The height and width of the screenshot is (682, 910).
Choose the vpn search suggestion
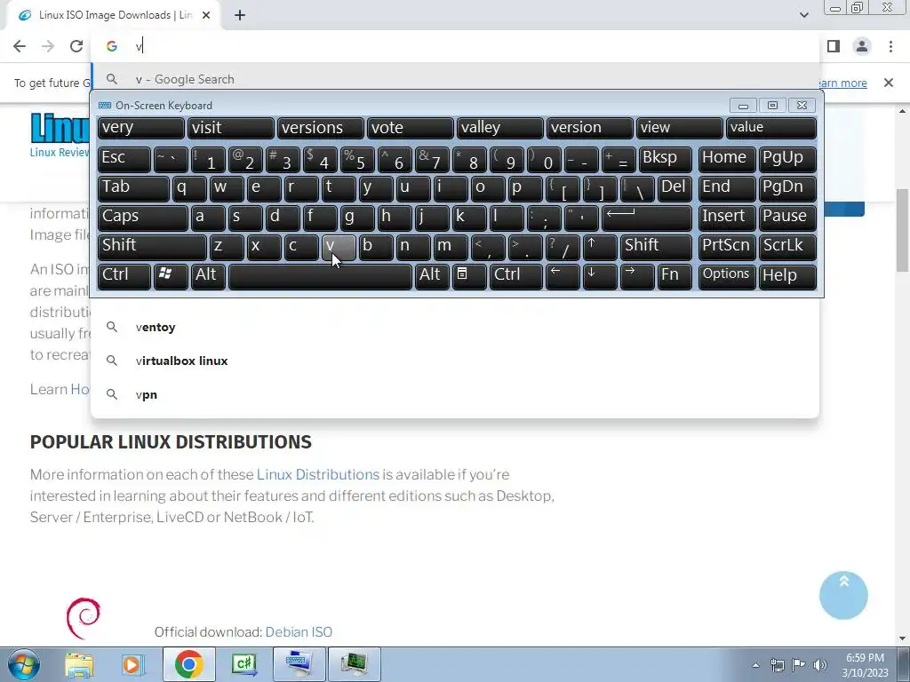pyautogui.click(x=455, y=394)
